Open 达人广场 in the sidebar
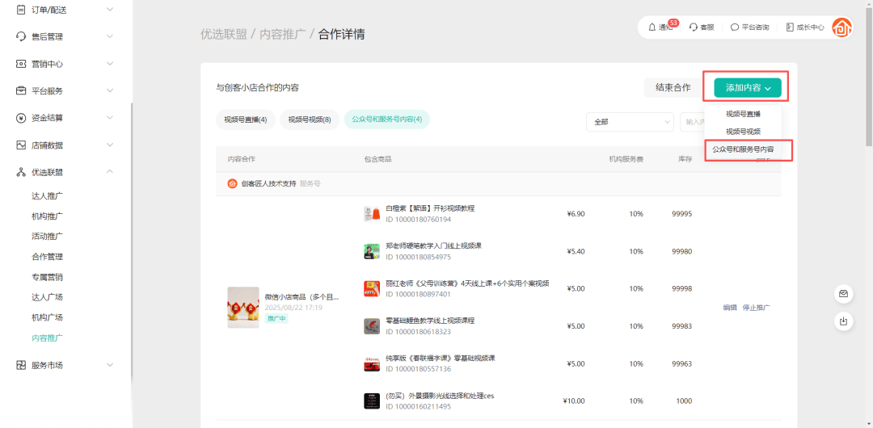 click(48, 297)
